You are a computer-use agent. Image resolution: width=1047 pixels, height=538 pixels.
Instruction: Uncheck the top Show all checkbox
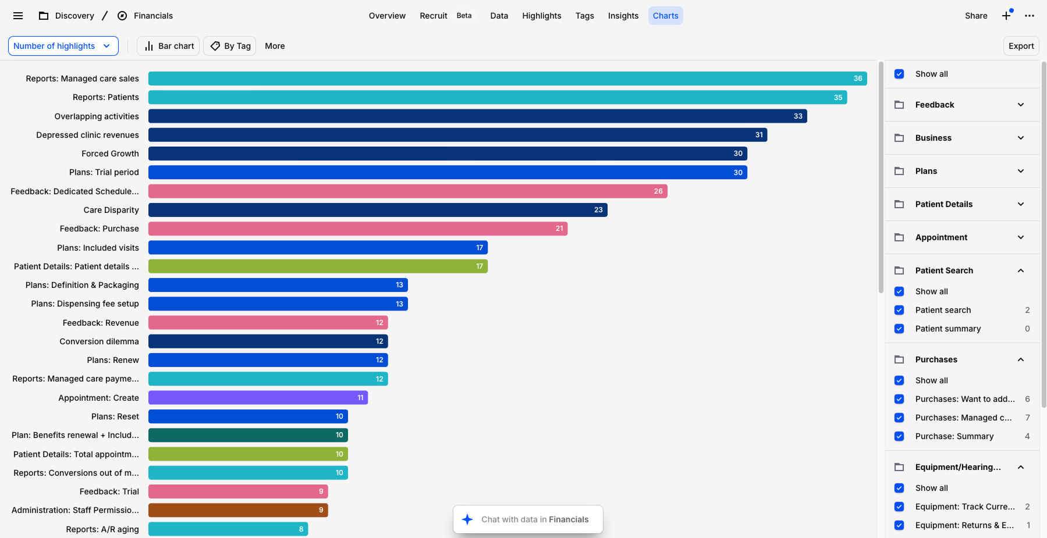899,74
